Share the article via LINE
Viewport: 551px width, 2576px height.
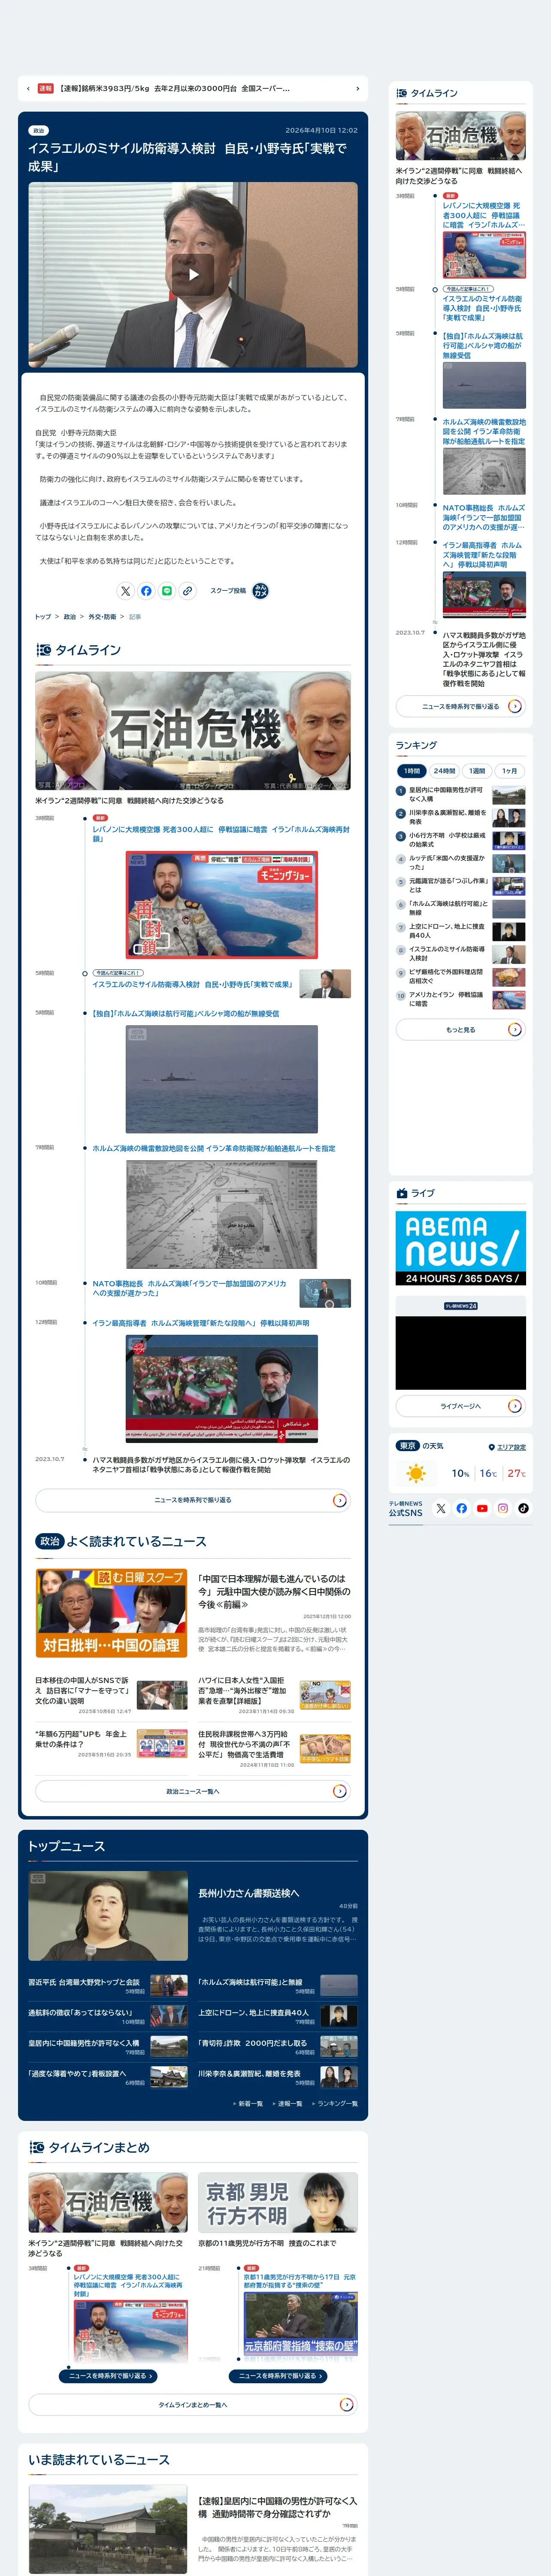pyautogui.click(x=167, y=591)
